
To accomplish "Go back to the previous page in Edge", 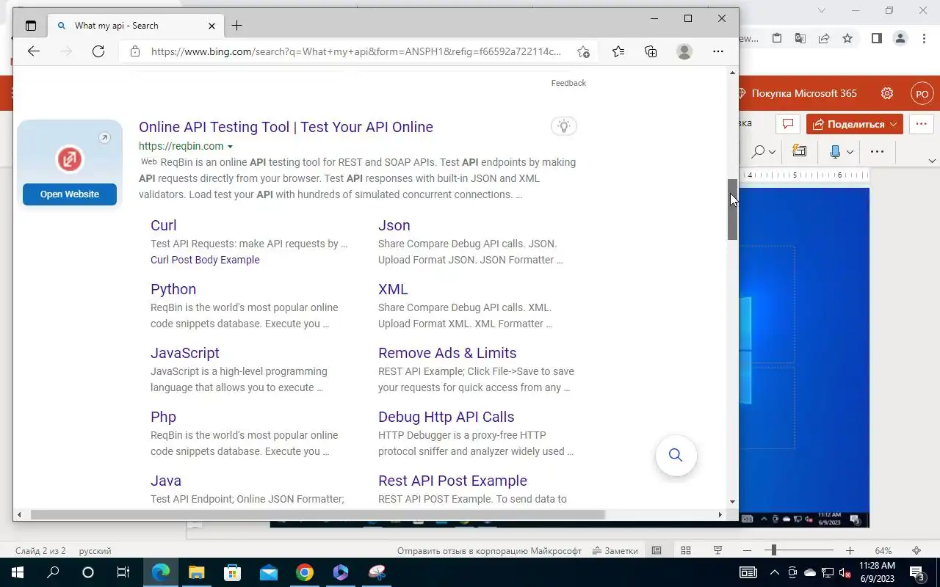I will [33, 51].
